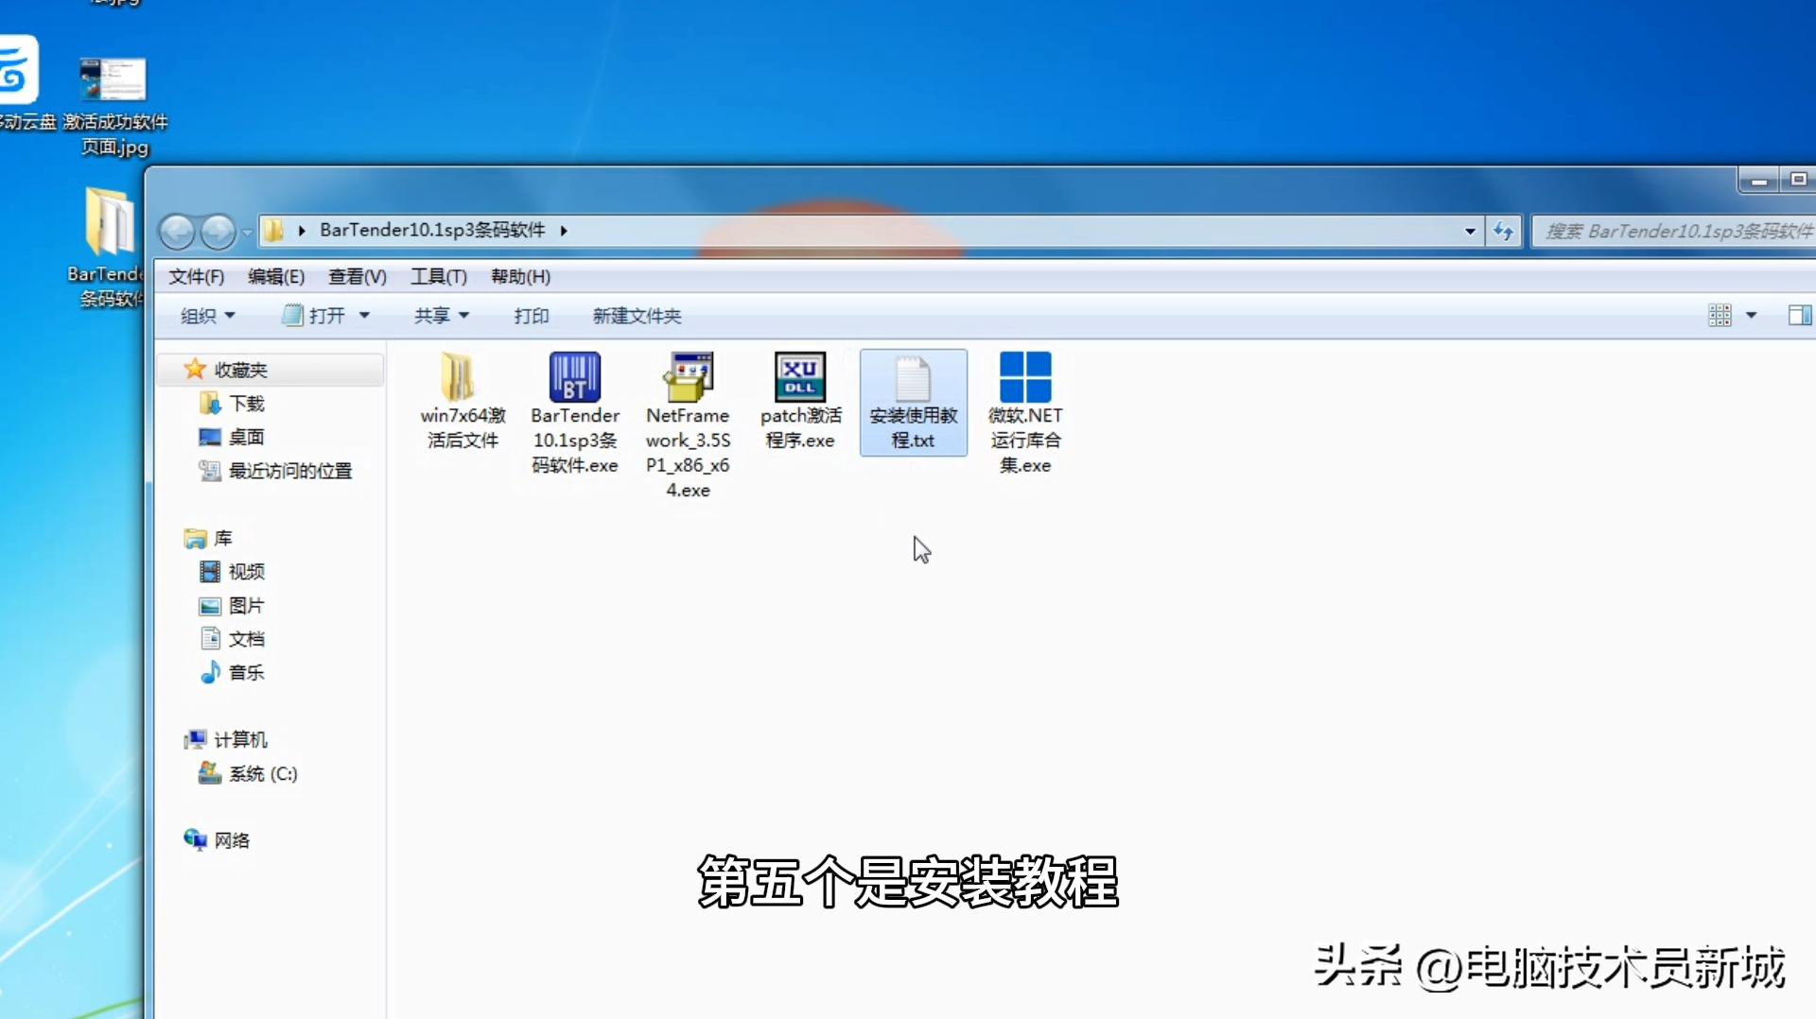Click the refresh button beside address bar

[x=1503, y=231]
